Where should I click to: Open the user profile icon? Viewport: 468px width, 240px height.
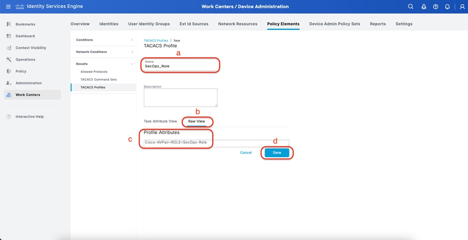point(462,7)
